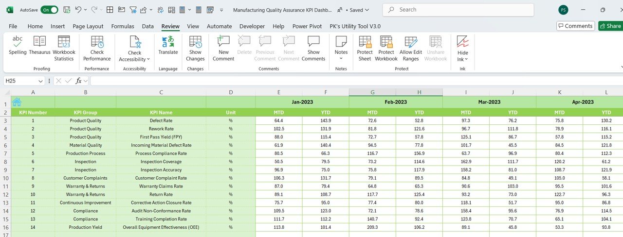This screenshot has height=237, width=623.
Task: Click the borders grid icon in the quick access toolbar
Action: coord(110,10)
